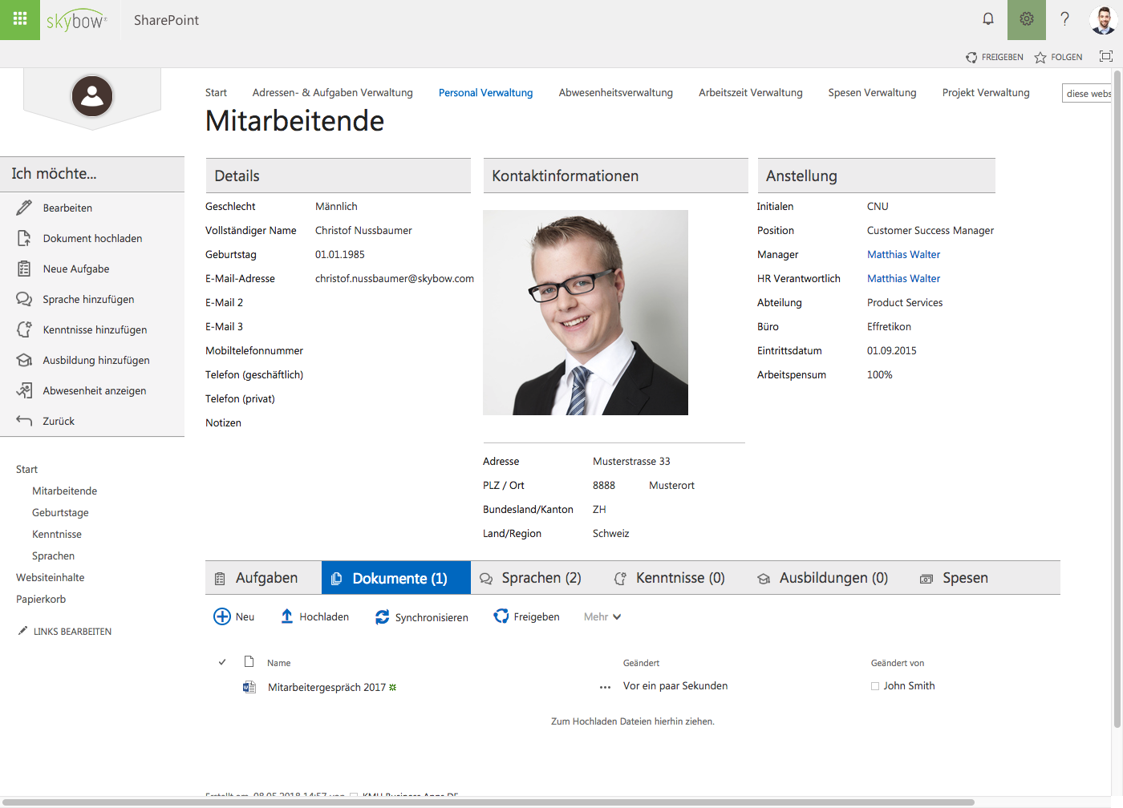The image size is (1123, 808).
Task: Open the Geändert von column header menu
Action: click(x=898, y=663)
